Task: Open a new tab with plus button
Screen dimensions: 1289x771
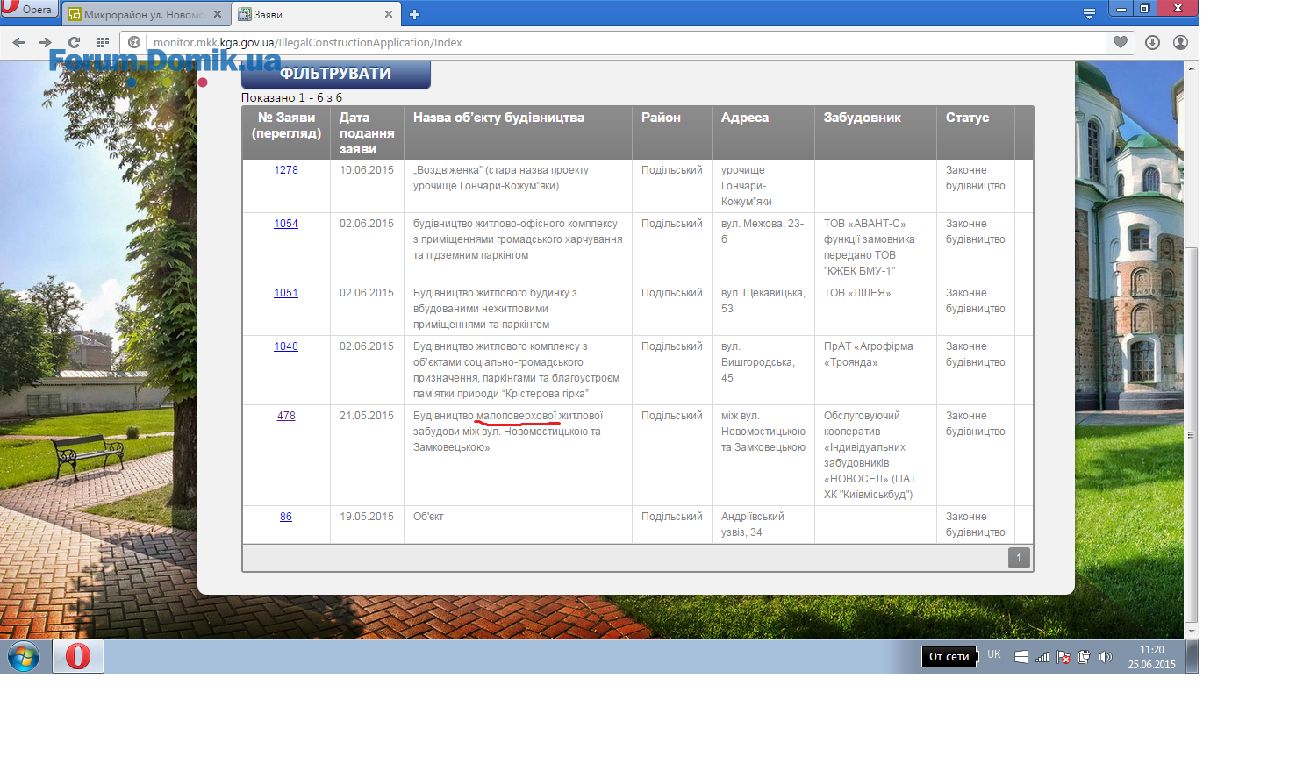Action: pyautogui.click(x=415, y=14)
